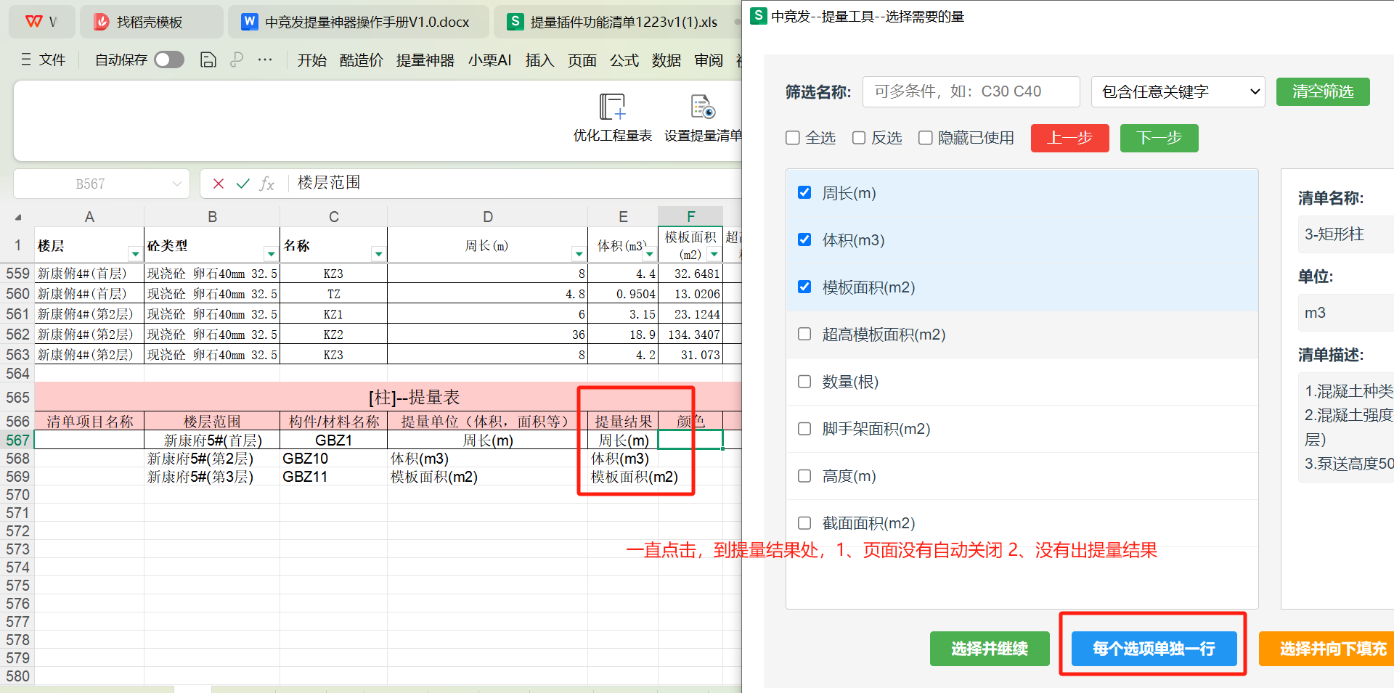
Task: Open the 提量神器 ribbon tab
Action: coord(425,60)
